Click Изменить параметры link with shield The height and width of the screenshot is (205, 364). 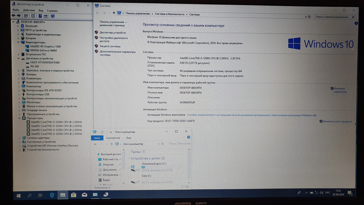tap(340, 90)
